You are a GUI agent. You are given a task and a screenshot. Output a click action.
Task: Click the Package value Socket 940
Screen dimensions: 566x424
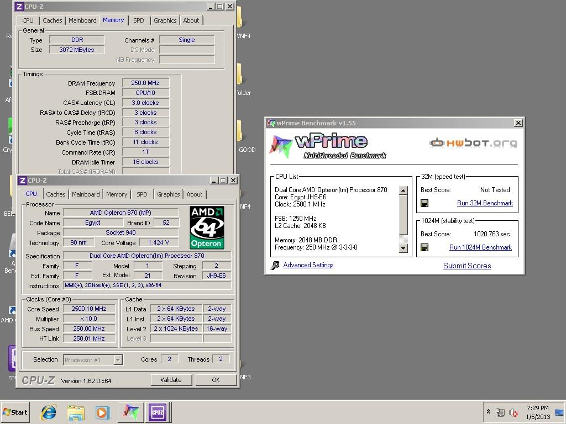click(121, 232)
